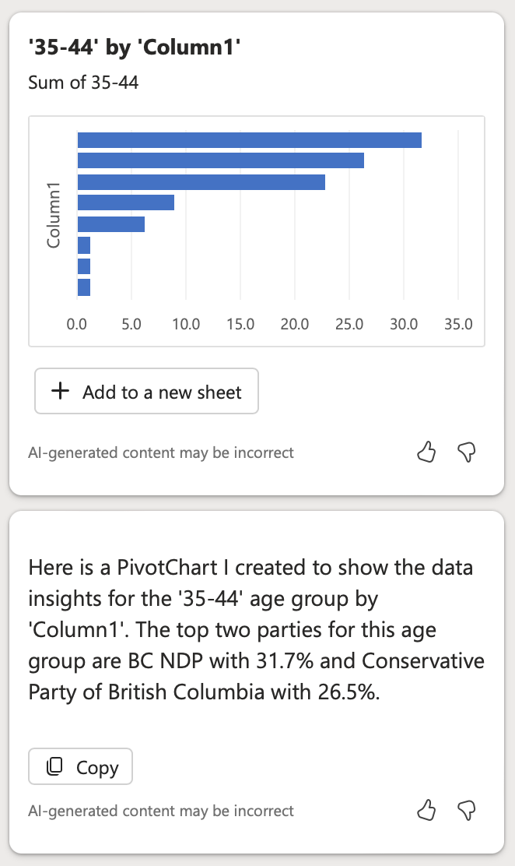The height and width of the screenshot is (866, 515).
Task: Dislike the text summary response with thumbs down
Action: (467, 811)
